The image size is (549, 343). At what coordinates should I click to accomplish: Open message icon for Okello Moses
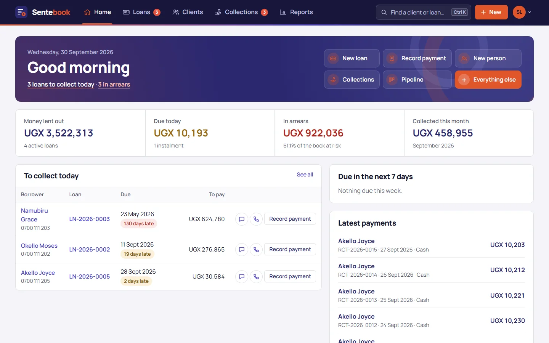click(x=242, y=250)
